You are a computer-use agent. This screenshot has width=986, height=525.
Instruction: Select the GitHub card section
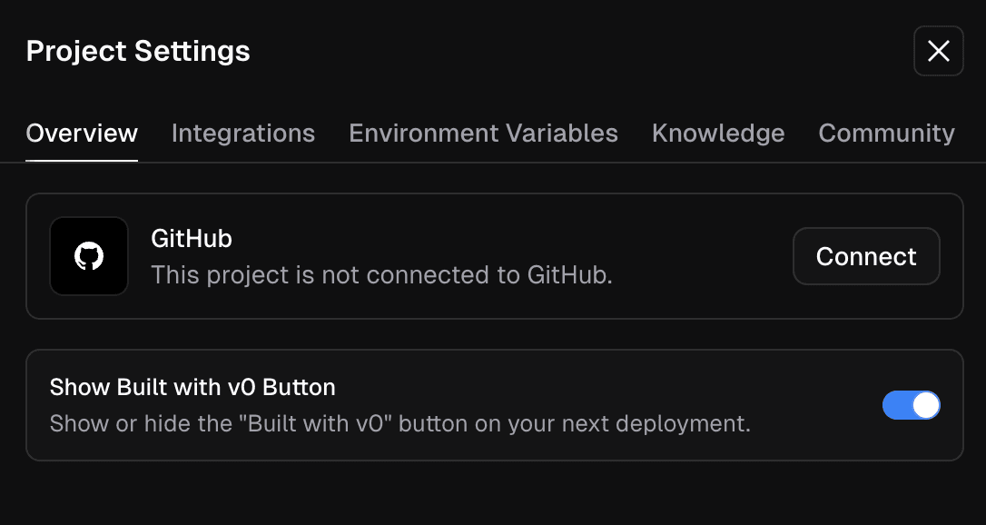(x=493, y=255)
